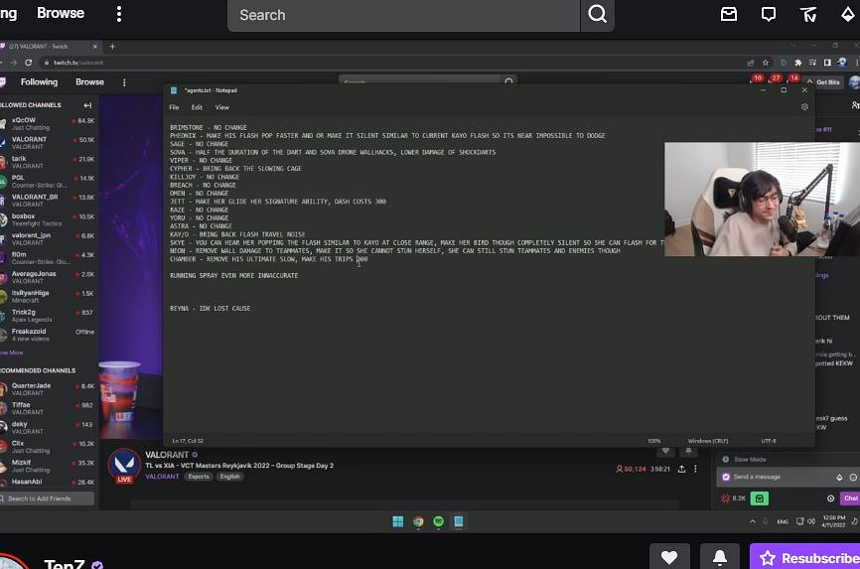
Task: Open the File menu in Notepad
Action: (x=174, y=107)
